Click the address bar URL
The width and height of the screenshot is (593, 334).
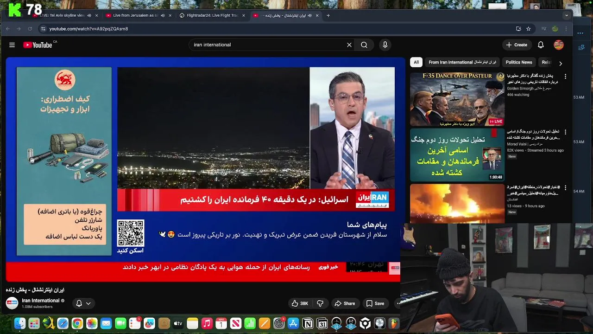pyautogui.click(x=88, y=29)
